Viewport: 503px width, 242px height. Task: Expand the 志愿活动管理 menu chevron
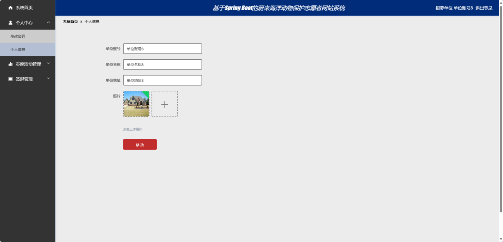click(x=48, y=64)
